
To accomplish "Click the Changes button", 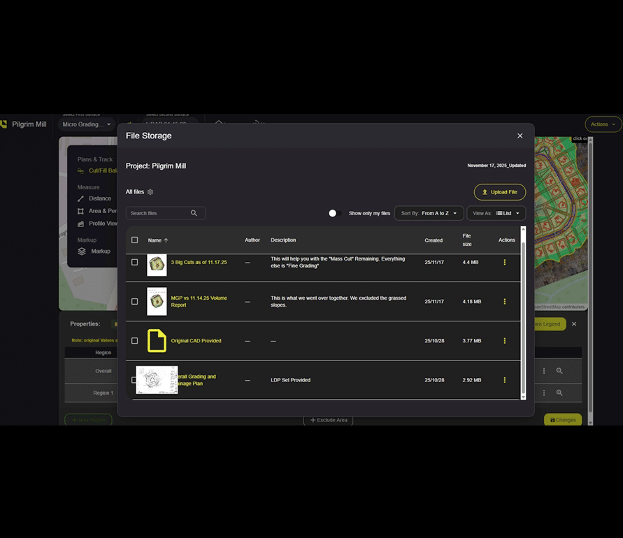I will (x=562, y=419).
